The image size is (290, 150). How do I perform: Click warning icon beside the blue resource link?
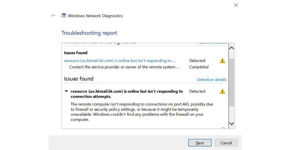[222, 61]
